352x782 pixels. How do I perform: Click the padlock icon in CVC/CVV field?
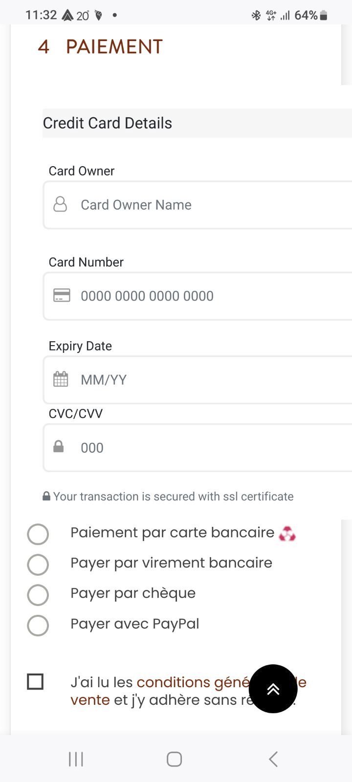(59, 447)
